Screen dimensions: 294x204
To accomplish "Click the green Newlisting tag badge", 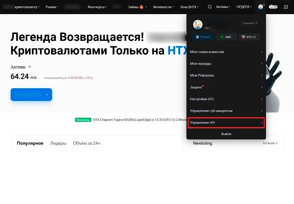I will (83, 119).
